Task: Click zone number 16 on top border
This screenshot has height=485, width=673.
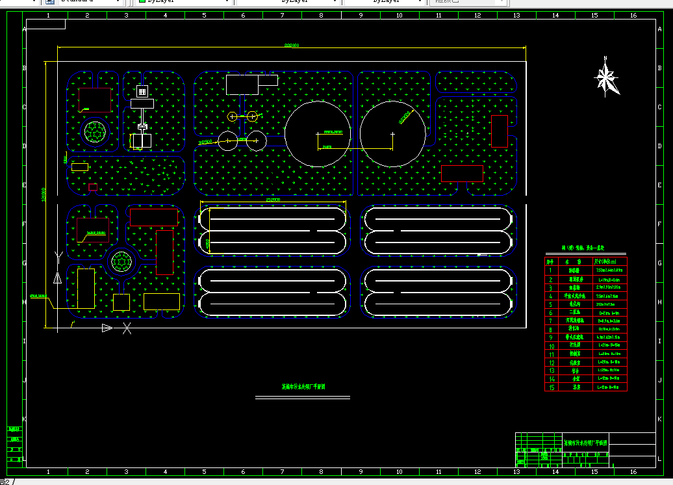Action: coord(633,16)
